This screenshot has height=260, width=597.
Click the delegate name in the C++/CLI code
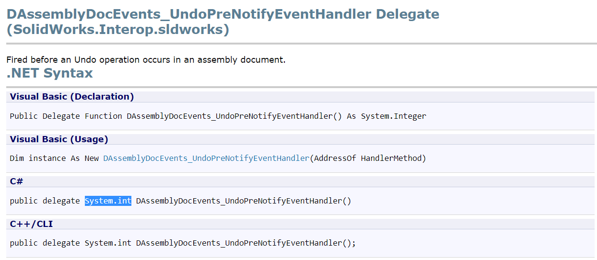tap(239, 243)
